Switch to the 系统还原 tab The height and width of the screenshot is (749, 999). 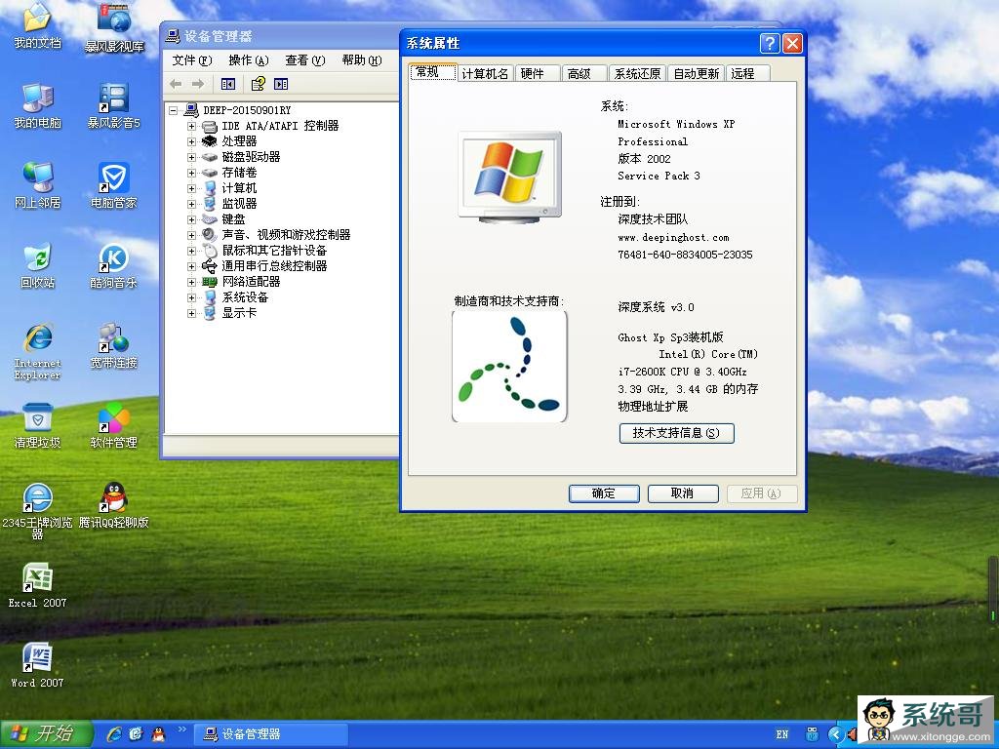[x=637, y=74]
